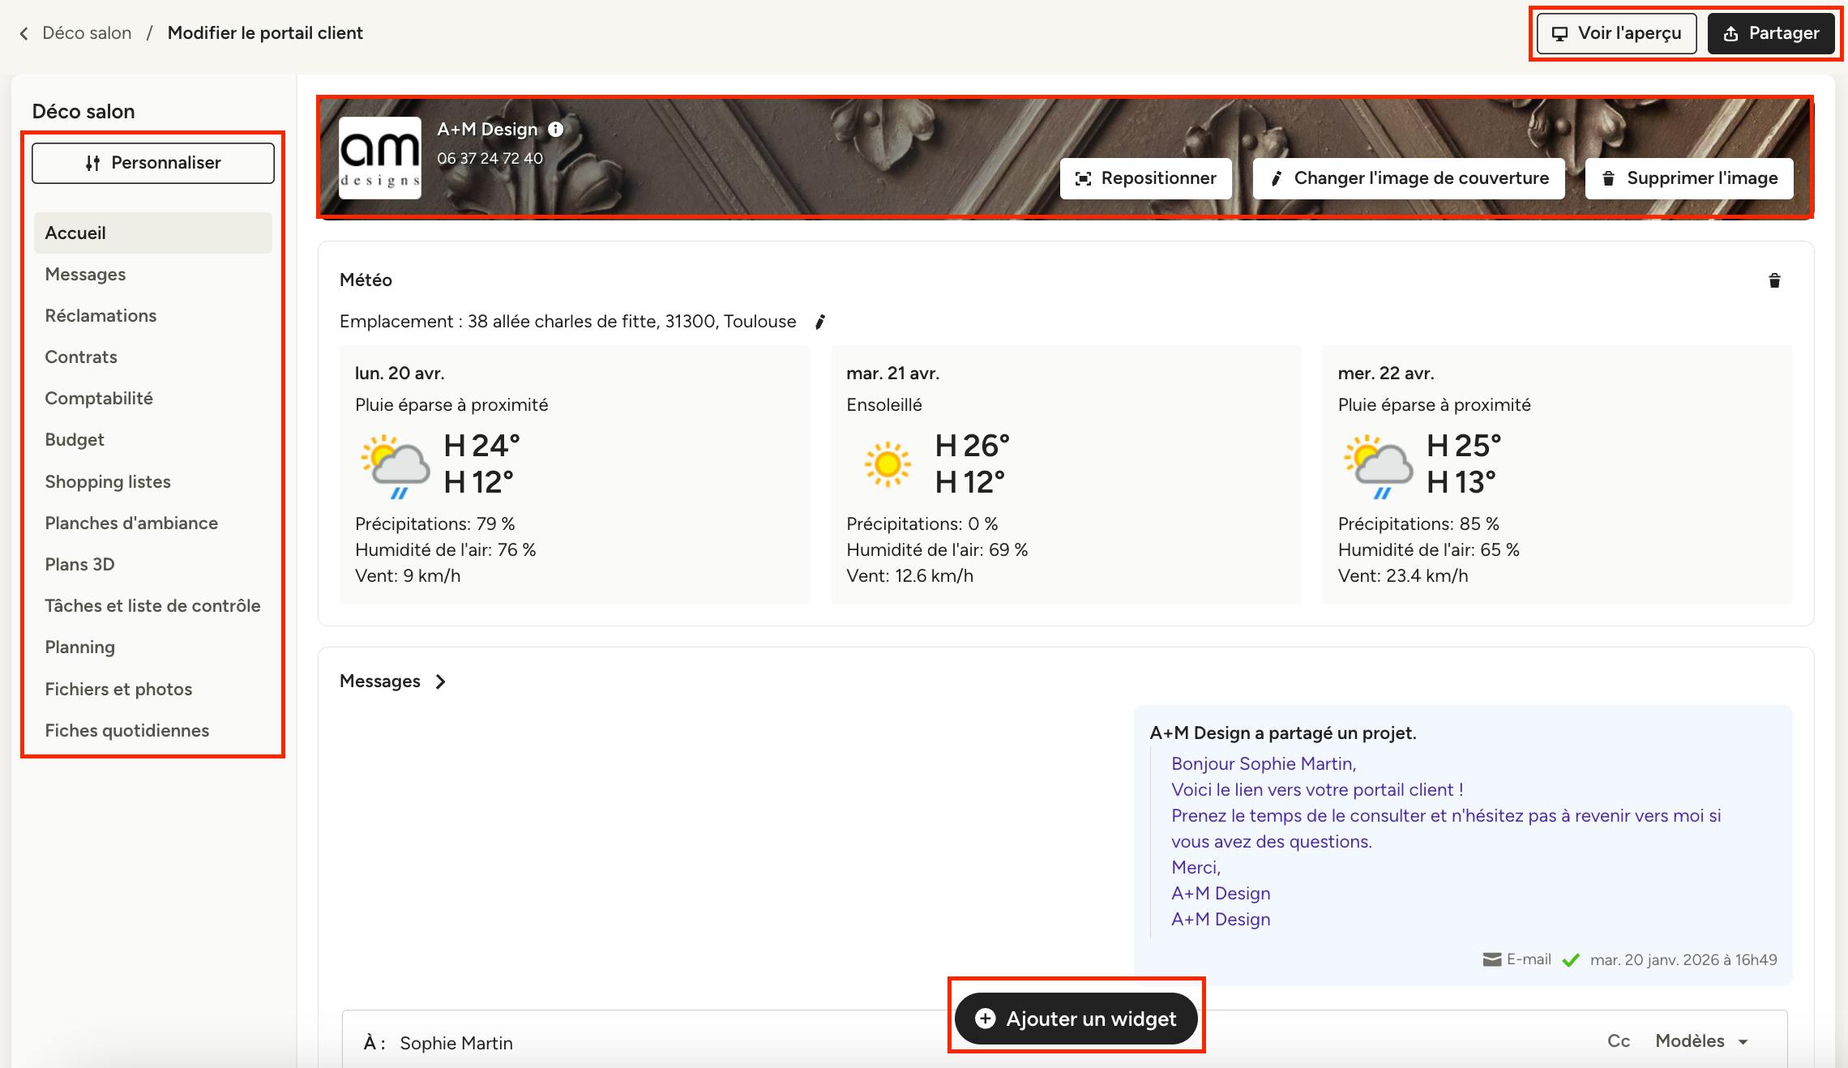1848x1068 pixels.
Task: Click the E-mail envelope icon
Action: point(1491,960)
